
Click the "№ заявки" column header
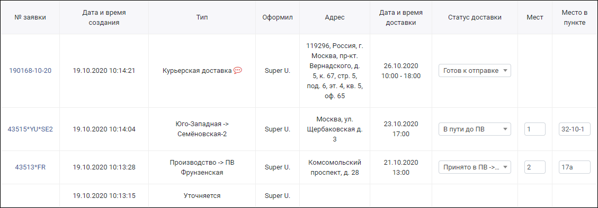[30, 17]
